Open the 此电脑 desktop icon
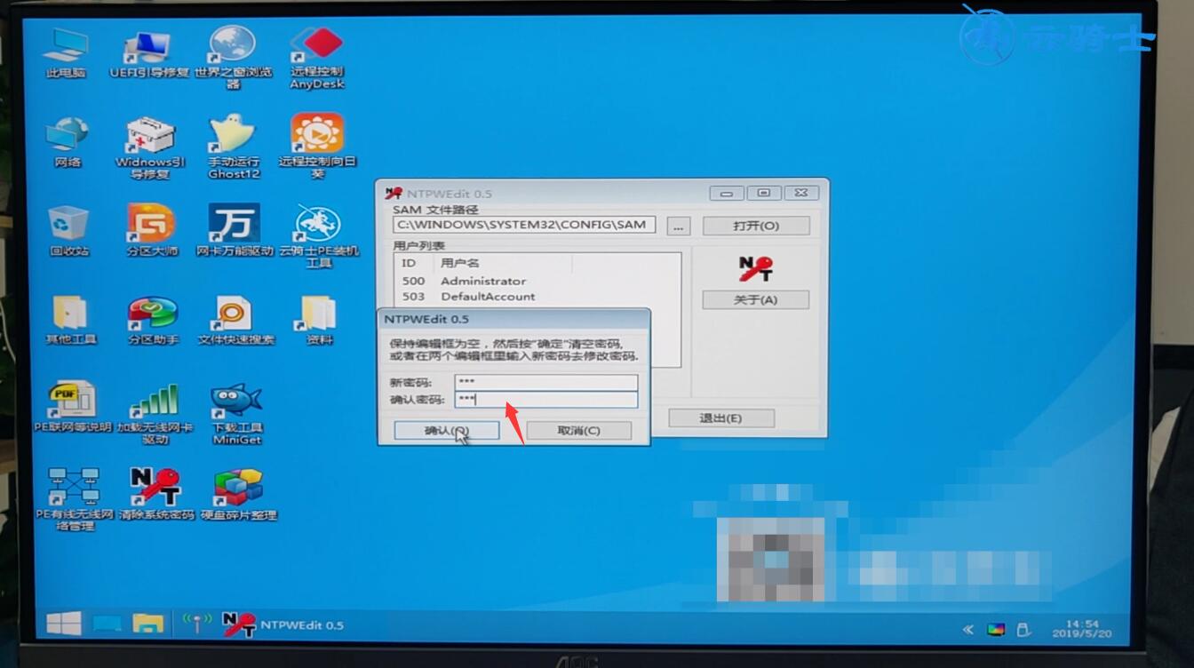The height and width of the screenshot is (668, 1194). point(67,52)
